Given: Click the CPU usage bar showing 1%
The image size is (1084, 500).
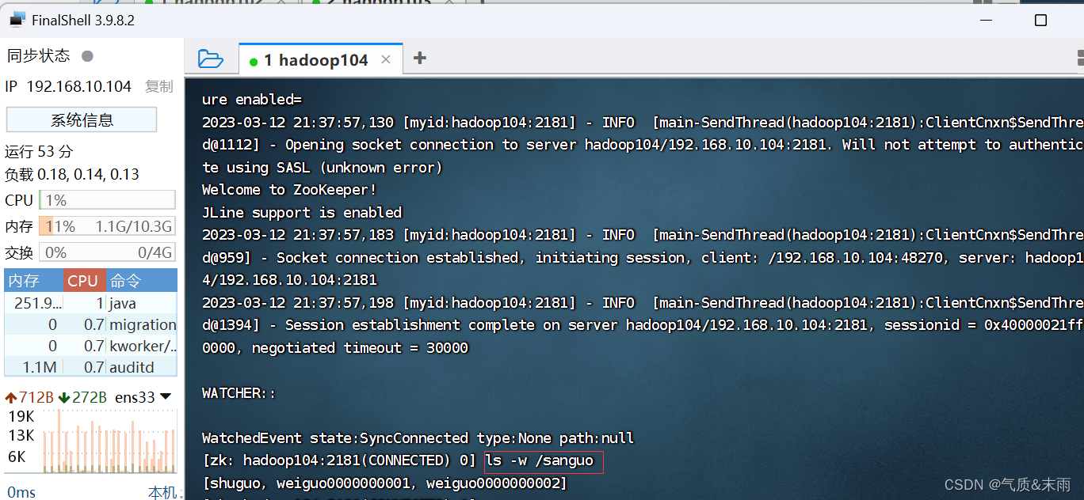Looking at the screenshot, I should coord(108,201).
